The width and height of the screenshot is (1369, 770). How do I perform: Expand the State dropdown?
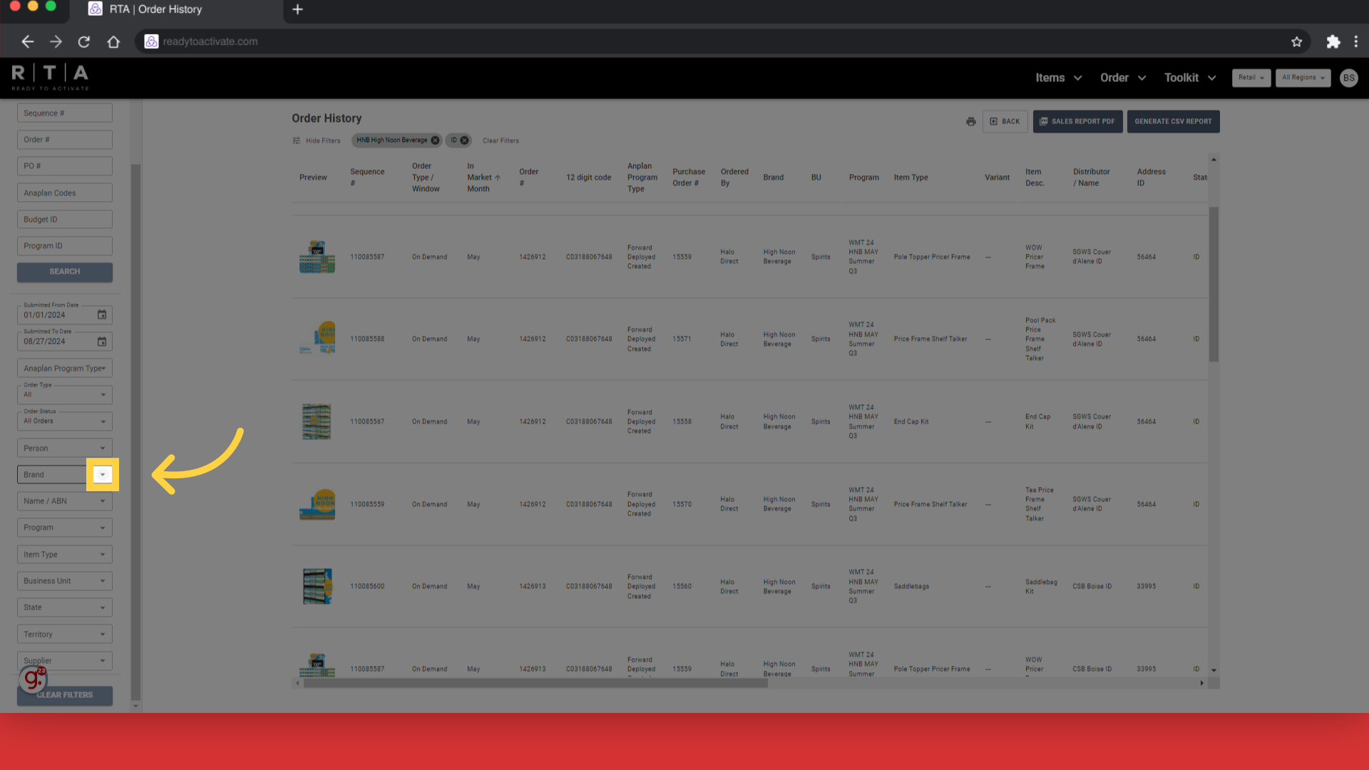(x=65, y=607)
